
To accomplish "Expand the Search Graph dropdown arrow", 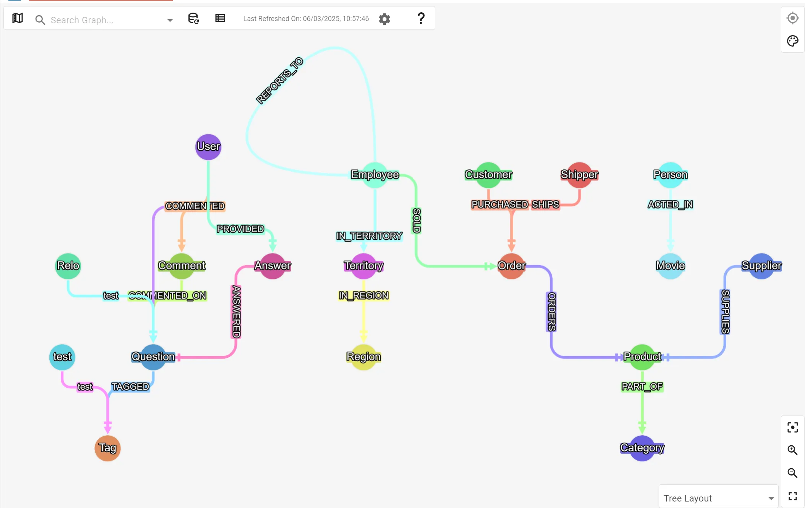I will pos(170,20).
